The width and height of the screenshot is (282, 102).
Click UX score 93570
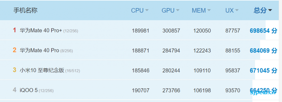[233, 91]
